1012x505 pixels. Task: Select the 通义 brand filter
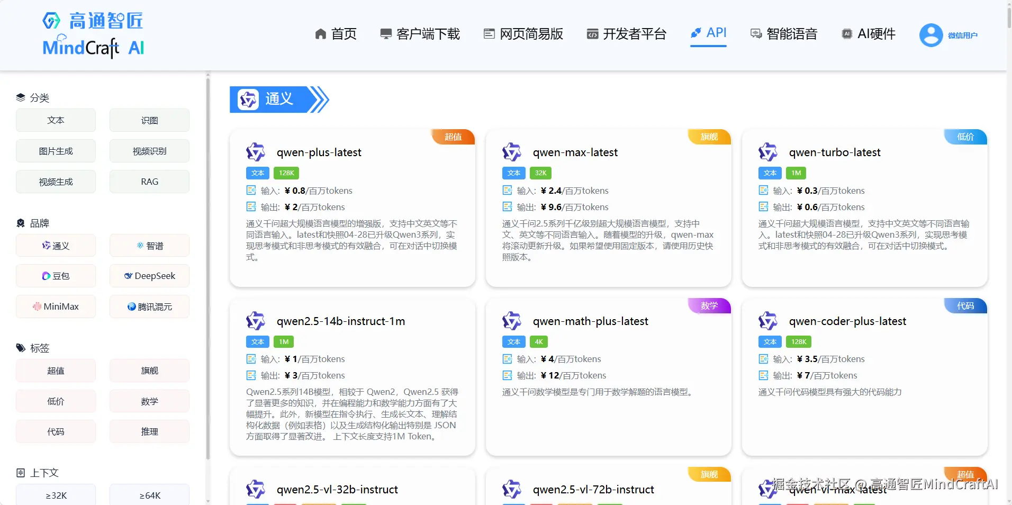[56, 246]
